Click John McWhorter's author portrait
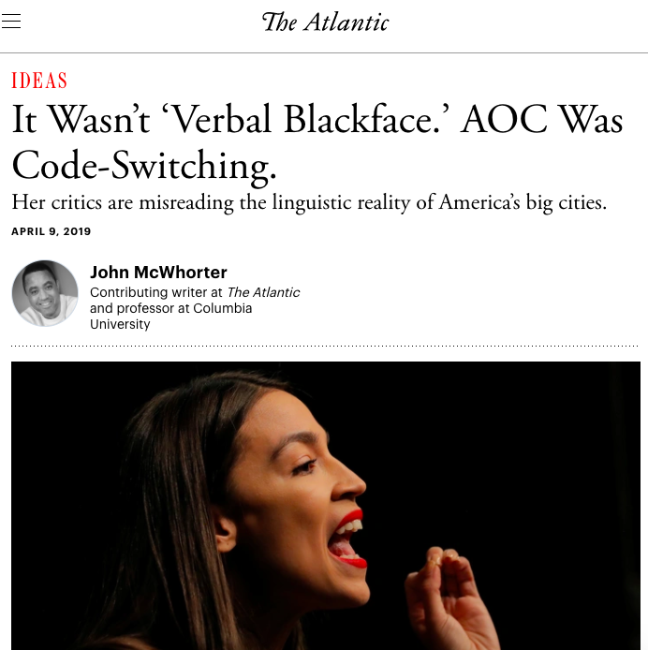Screen dimensions: 648x650 tap(45, 293)
